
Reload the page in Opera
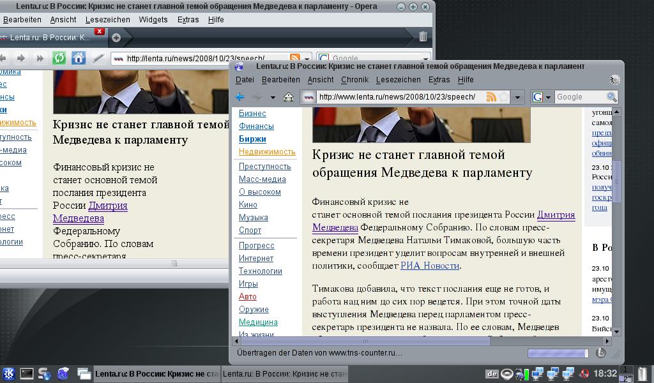pos(59,58)
